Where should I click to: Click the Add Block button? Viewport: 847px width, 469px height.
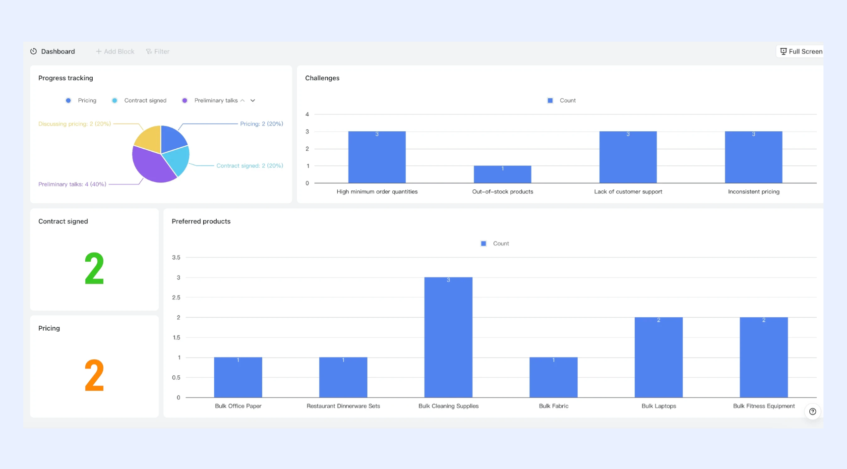(115, 52)
